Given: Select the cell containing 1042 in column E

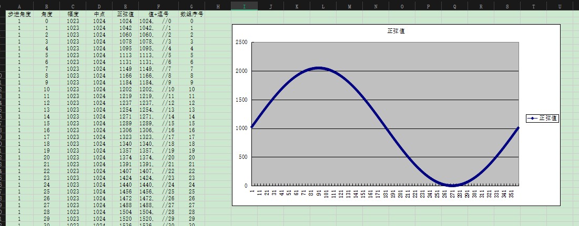Looking at the screenshot, I should tap(125, 28).
